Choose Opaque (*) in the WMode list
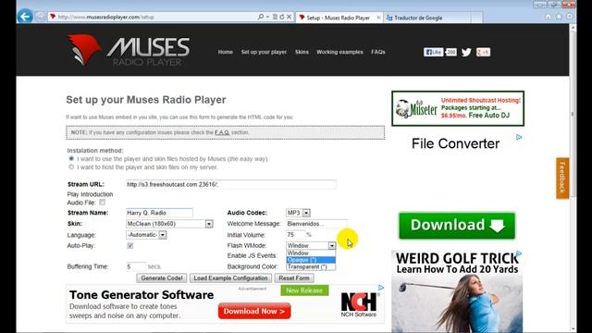The image size is (592, 333). click(311, 260)
